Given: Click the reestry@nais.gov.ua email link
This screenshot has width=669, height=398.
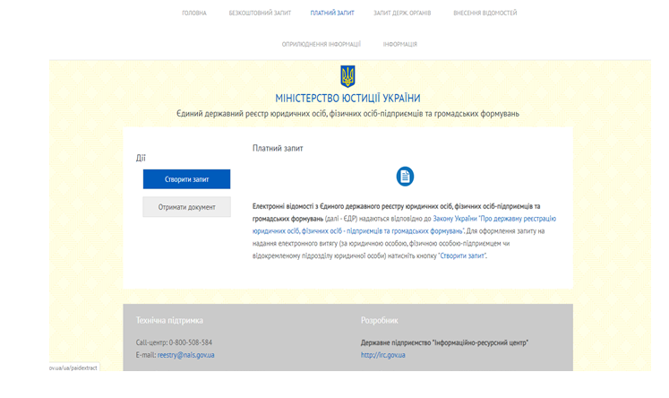Looking at the screenshot, I should click(186, 355).
